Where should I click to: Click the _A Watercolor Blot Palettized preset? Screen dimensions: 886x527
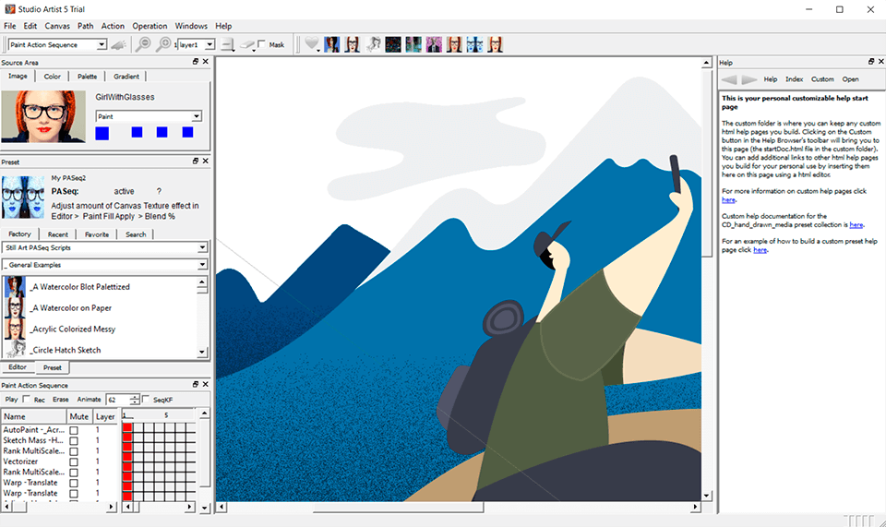(79, 287)
